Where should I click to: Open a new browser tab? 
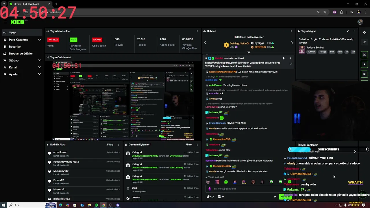tap(56, 4)
